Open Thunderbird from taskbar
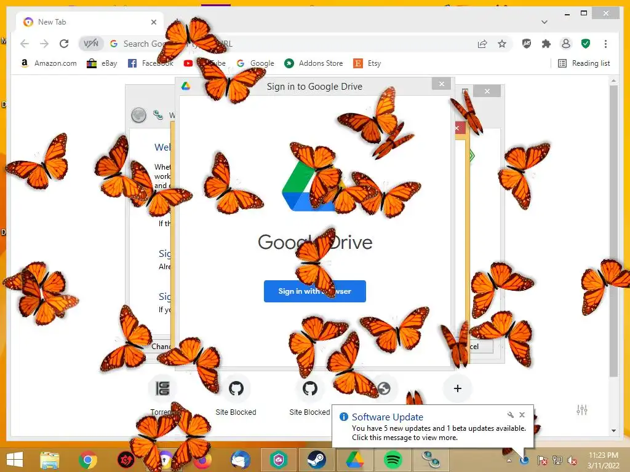 241,460
